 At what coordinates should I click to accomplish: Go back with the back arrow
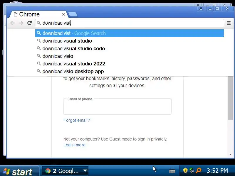click(12, 23)
